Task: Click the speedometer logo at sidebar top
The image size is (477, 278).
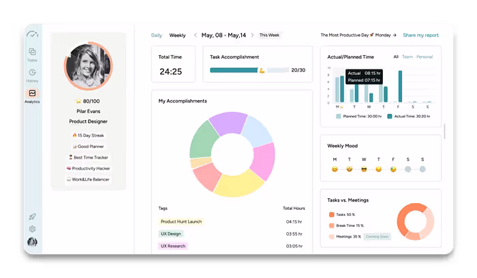Action: coord(32,33)
